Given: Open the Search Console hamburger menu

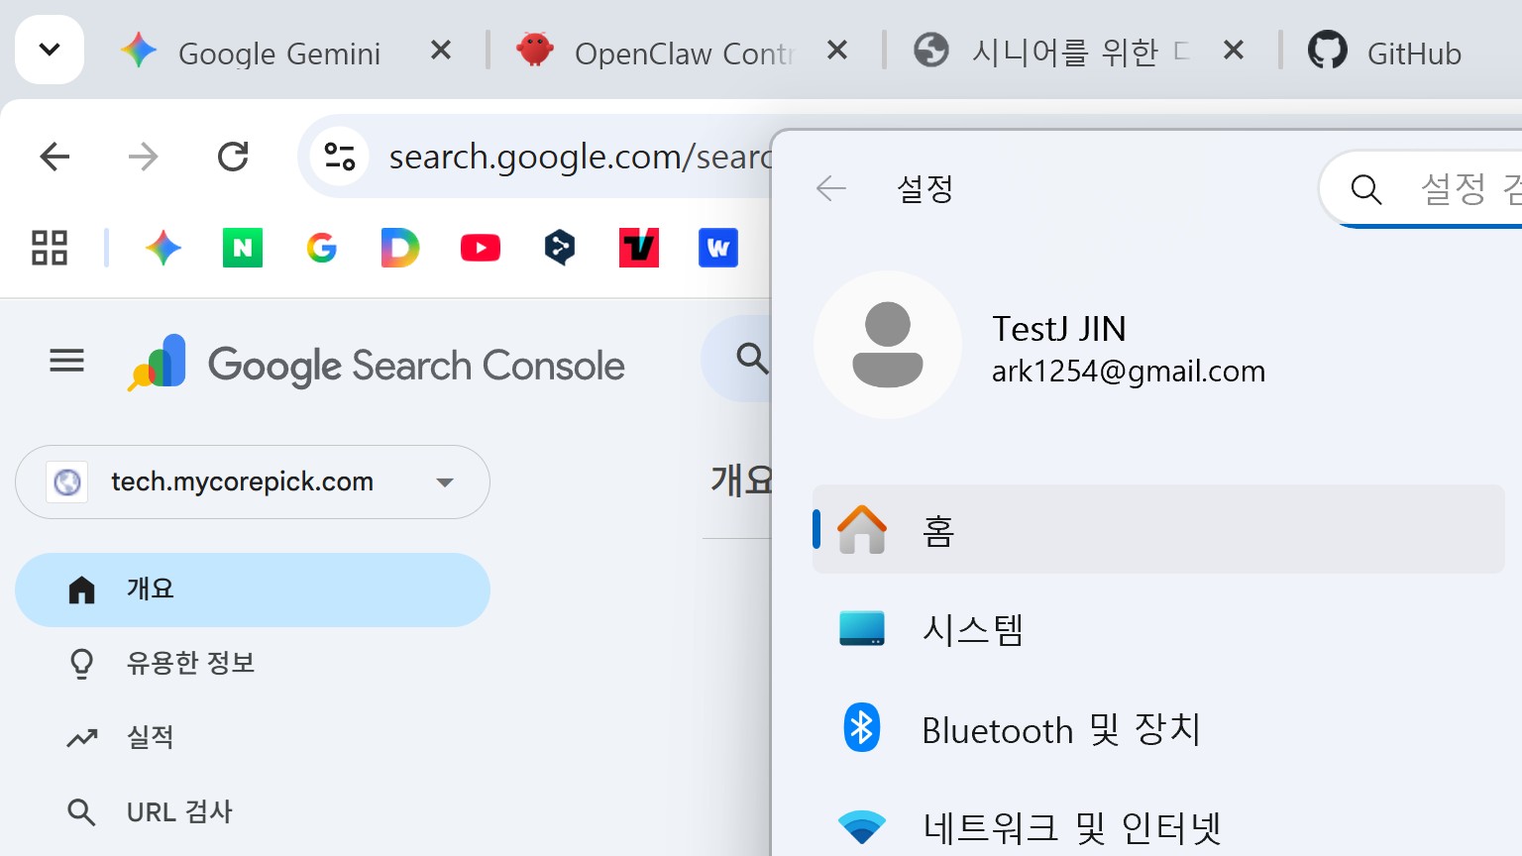Looking at the screenshot, I should click(66, 362).
